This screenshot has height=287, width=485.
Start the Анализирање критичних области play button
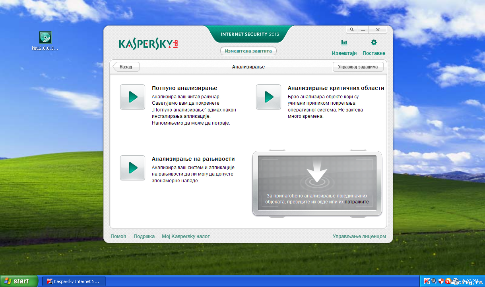268,97
